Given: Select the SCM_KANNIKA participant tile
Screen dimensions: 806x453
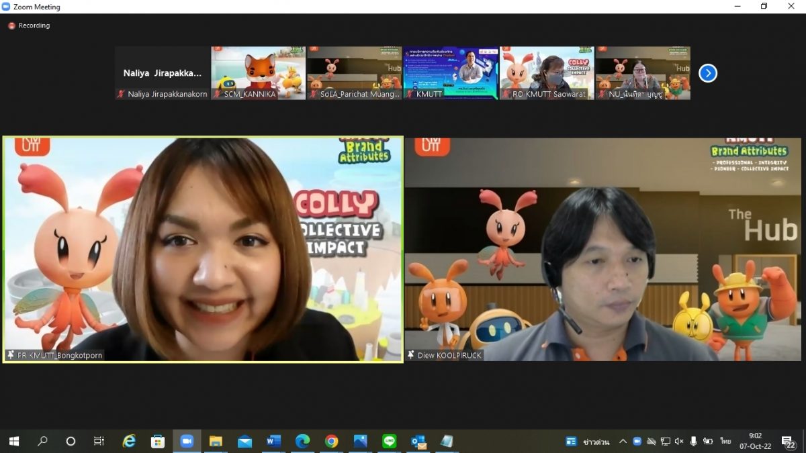Looking at the screenshot, I should [x=259, y=73].
